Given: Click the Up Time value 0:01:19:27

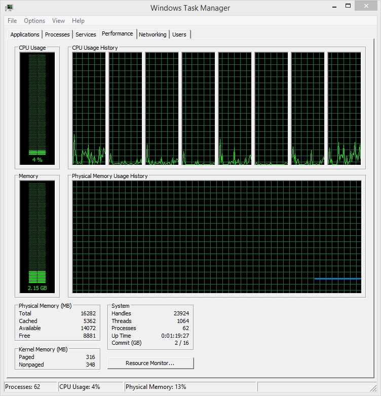Looking at the screenshot, I should click(175, 336).
